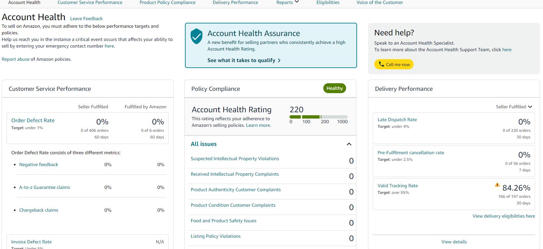Open the Order Defect Rate link
This screenshot has height=249, width=543.
coord(33,121)
